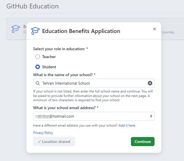Click the Education Benefits Application title
This screenshot has width=184, height=161.
tap(81, 31)
